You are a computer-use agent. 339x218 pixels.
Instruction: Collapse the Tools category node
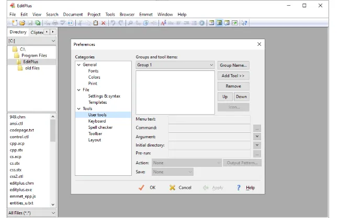79,108
